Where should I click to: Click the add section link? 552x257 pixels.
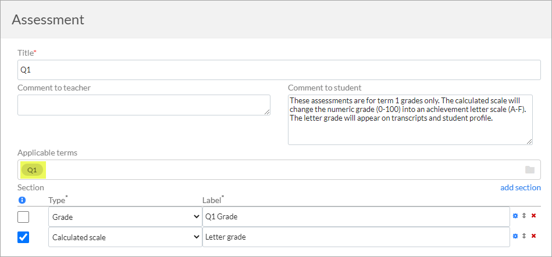[x=521, y=188]
